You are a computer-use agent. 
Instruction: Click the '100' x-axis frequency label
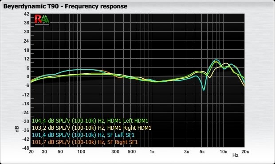[81, 152]
